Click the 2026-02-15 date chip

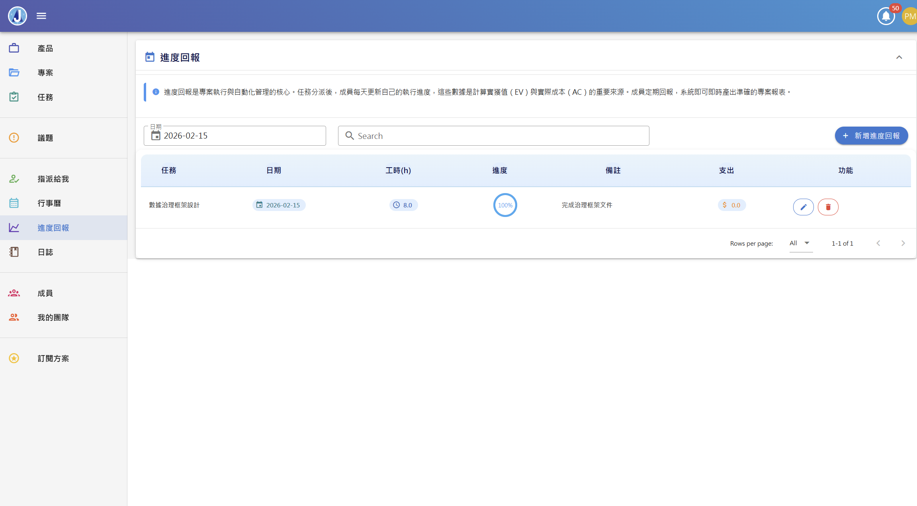279,205
